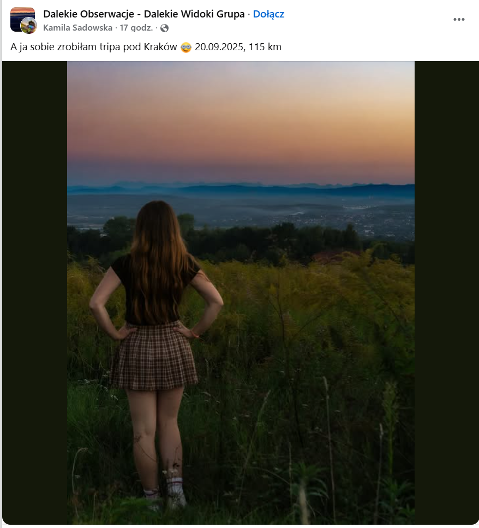This screenshot has width=479, height=528.
Task: Click the nerd-face emoji in the caption
Action: pos(186,47)
